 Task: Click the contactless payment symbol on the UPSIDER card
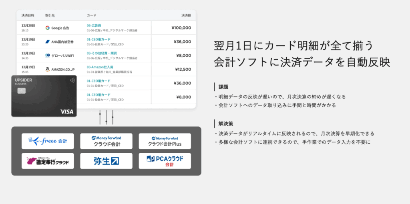click(x=72, y=80)
